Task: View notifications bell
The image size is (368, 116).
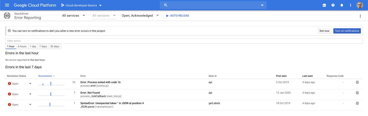Action: click(342, 5)
